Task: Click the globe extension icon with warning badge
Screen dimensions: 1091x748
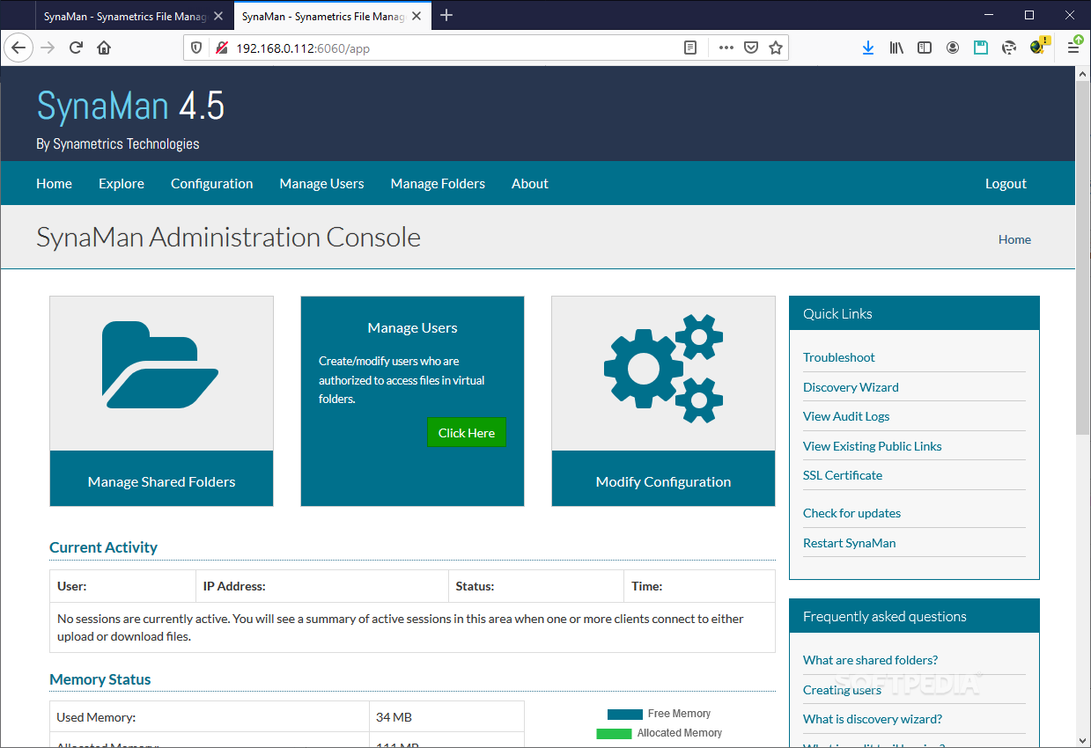Action: point(1039,47)
